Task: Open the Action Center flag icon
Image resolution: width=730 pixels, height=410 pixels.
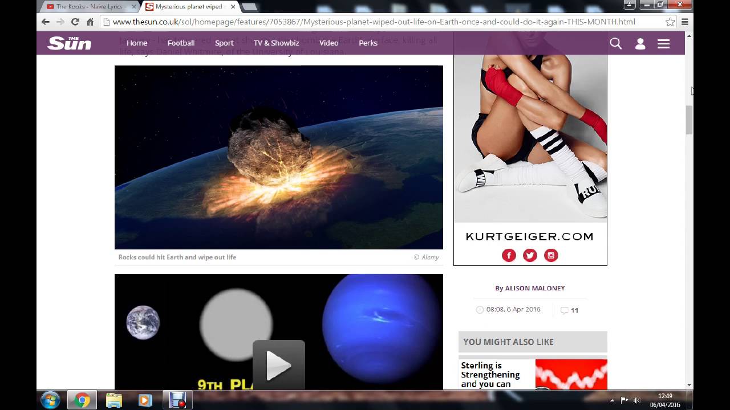Action: (624, 400)
